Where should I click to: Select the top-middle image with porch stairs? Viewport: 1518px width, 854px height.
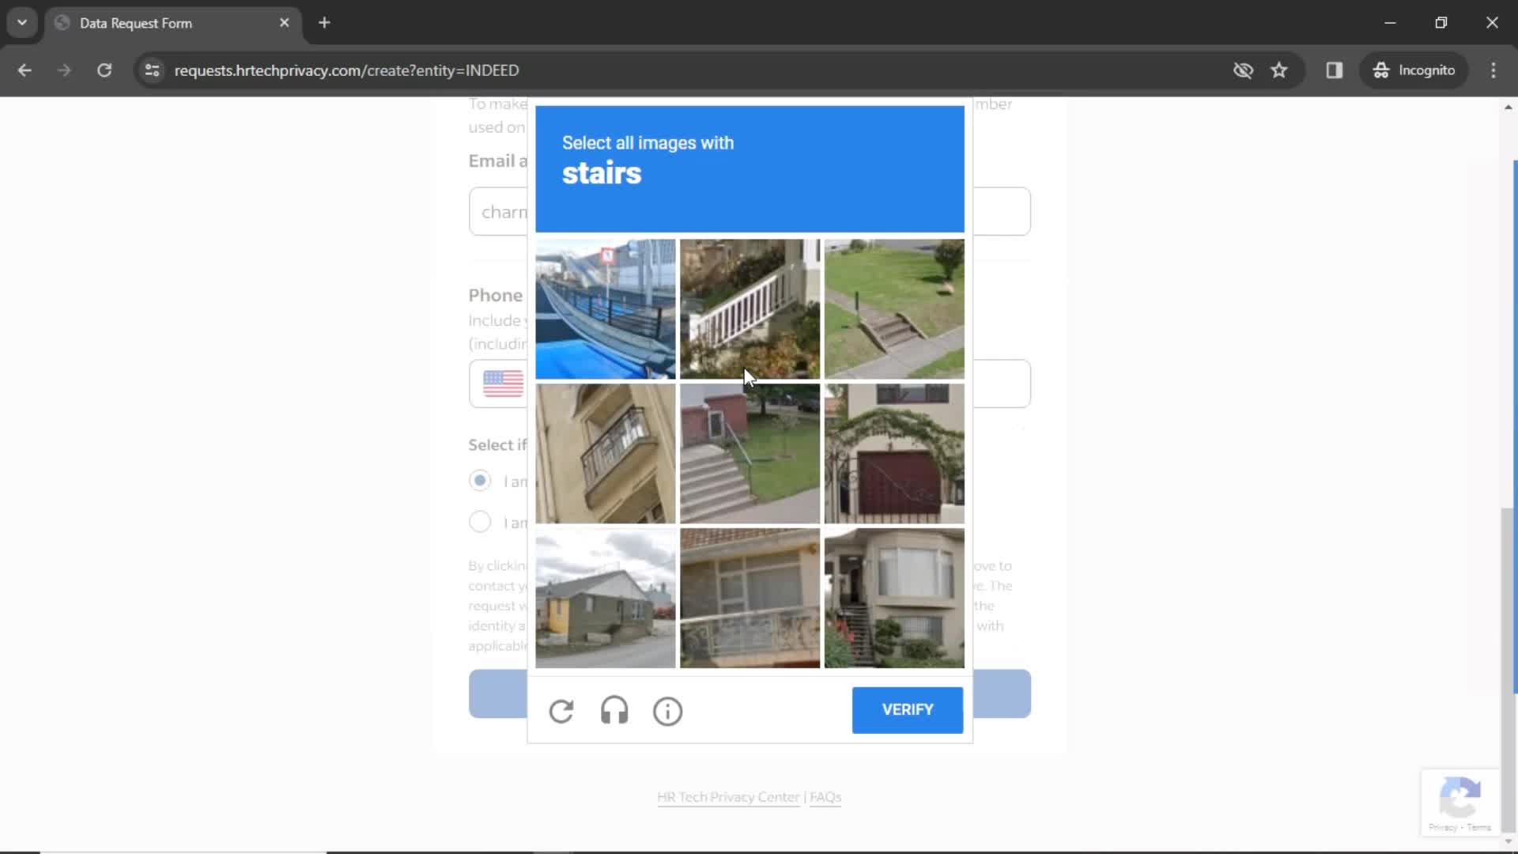(750, 308)
